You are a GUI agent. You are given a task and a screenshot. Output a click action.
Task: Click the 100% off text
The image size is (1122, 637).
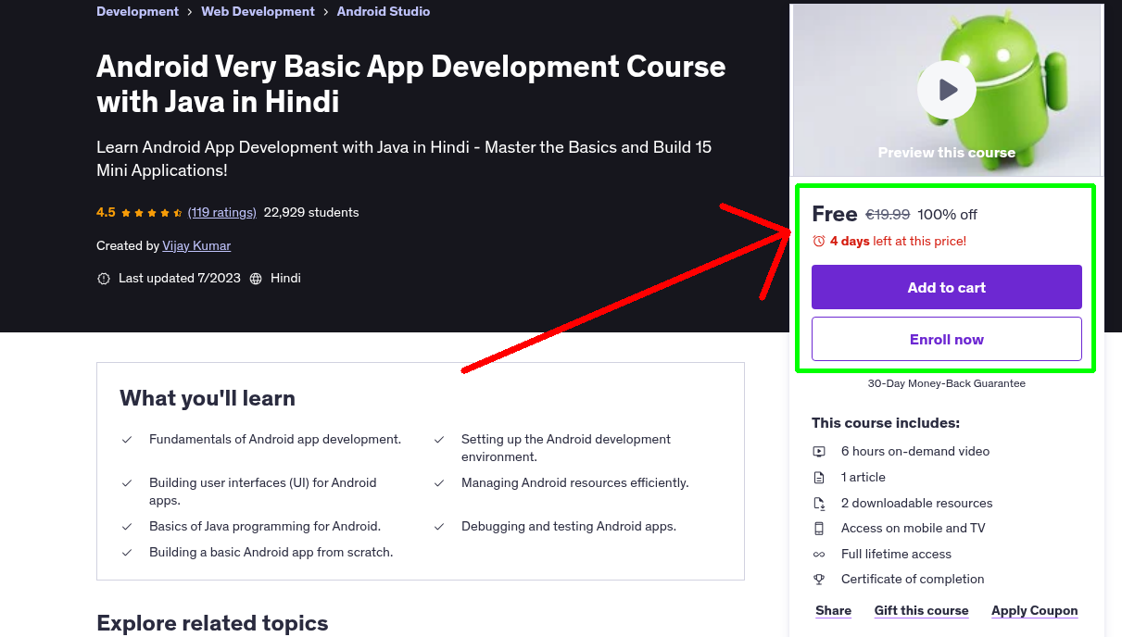947,215
